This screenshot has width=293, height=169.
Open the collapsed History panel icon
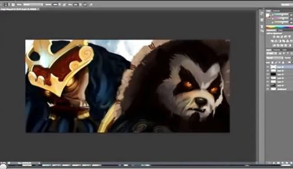pos(262,13)
